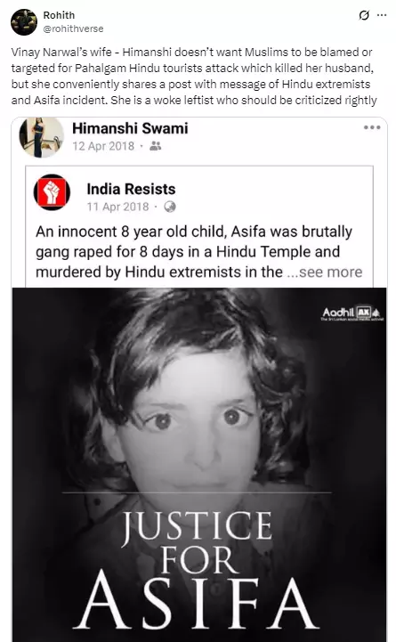Open the India Resists page name

pos(131,189)
